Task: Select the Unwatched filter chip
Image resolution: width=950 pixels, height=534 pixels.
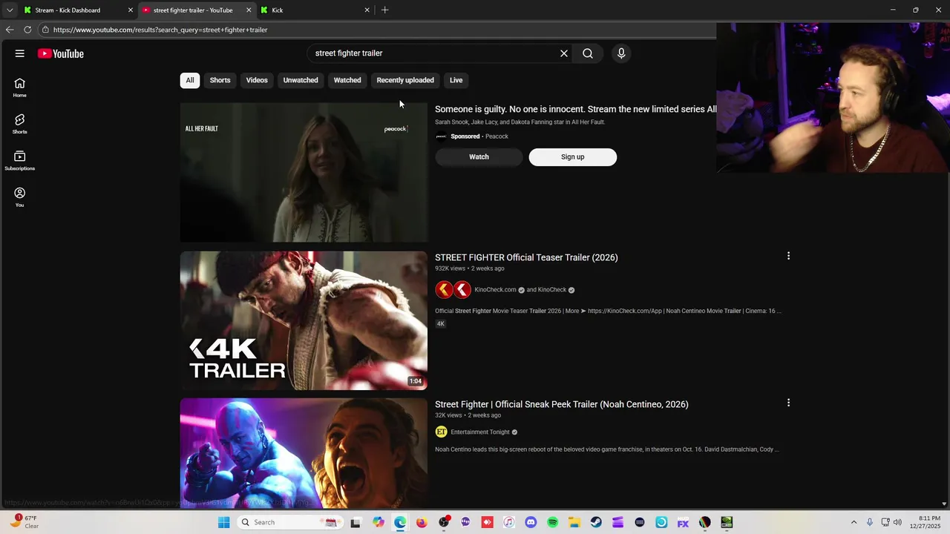Action: click(301, 80)
